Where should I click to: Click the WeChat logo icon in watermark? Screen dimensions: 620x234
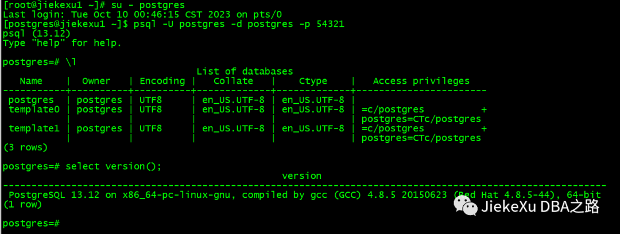(466, 206)
